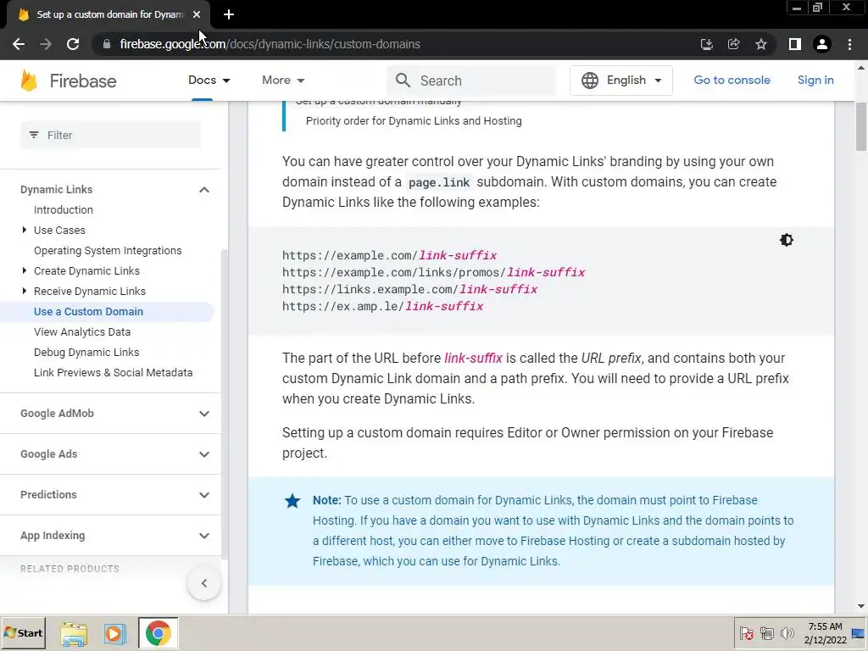The width and height of the screenshot is (868, 651).
Task: Click the sidebar scrollbar
Action: pyautogui.click(x=224, y=404)
